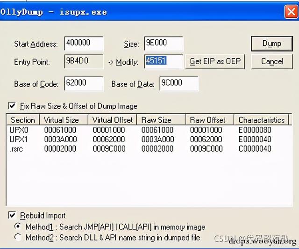This screenshot has height=249, width=299.
Task: Click the Raw Offset column header
Action: pyautogui.click(x=210, y=120)
